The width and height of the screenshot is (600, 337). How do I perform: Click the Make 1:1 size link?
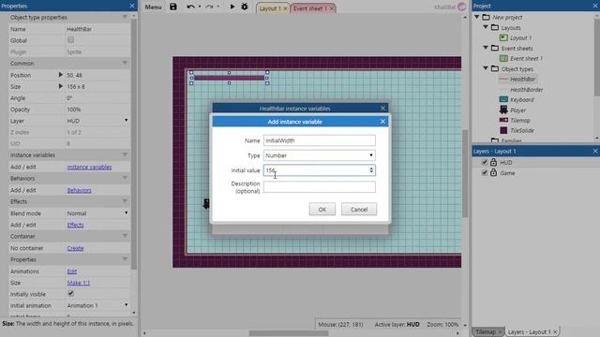pos(79,283)
